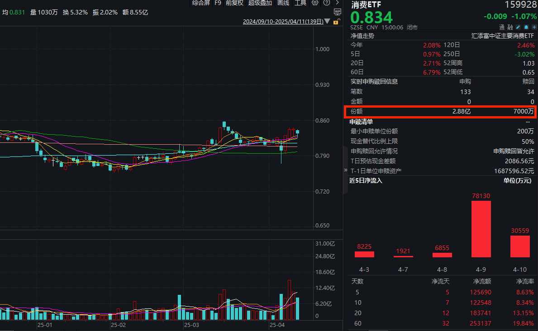Toggle the 融 securities lending indicator

point(510,27)
